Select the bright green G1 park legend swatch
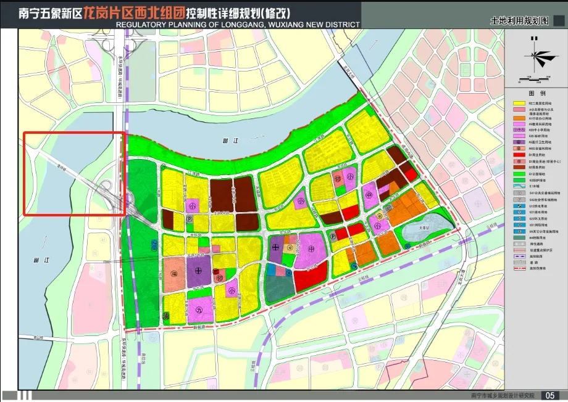The image size is (568, 402). (x=519, y=174)
